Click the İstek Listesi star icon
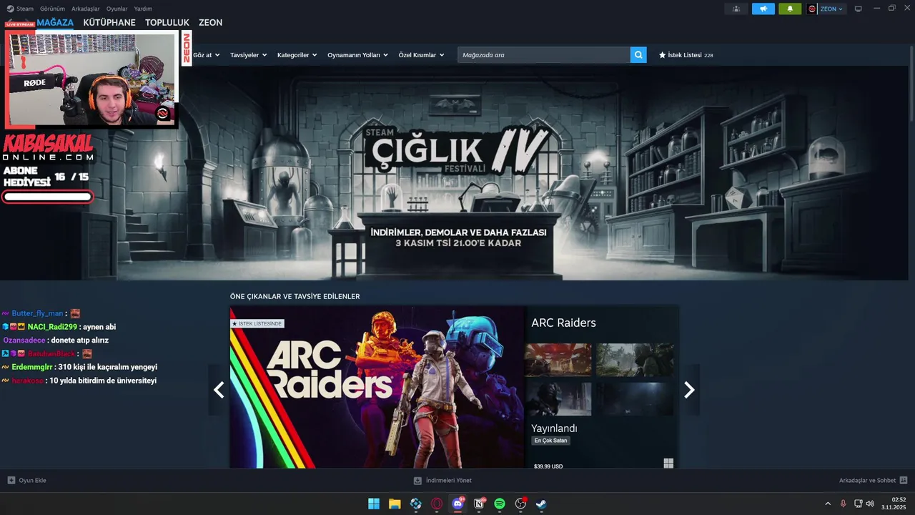 click(x=662, y=55)
